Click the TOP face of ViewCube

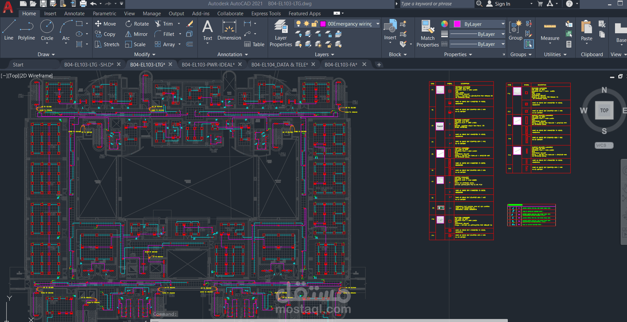pyautogui.click(x=604, y=110)
